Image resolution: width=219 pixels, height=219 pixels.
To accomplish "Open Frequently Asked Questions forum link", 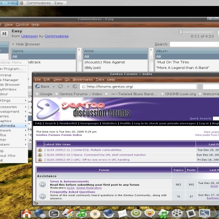I will [x=73, y=192].
